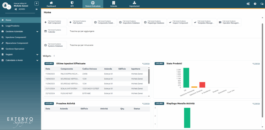The image size is (265, 130).
Task: Click the Ultime Ispezioni table scrollbar thumb
Action: pos(149,76)
